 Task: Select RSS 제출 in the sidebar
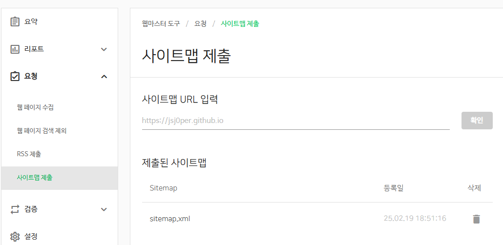[29, 154]
